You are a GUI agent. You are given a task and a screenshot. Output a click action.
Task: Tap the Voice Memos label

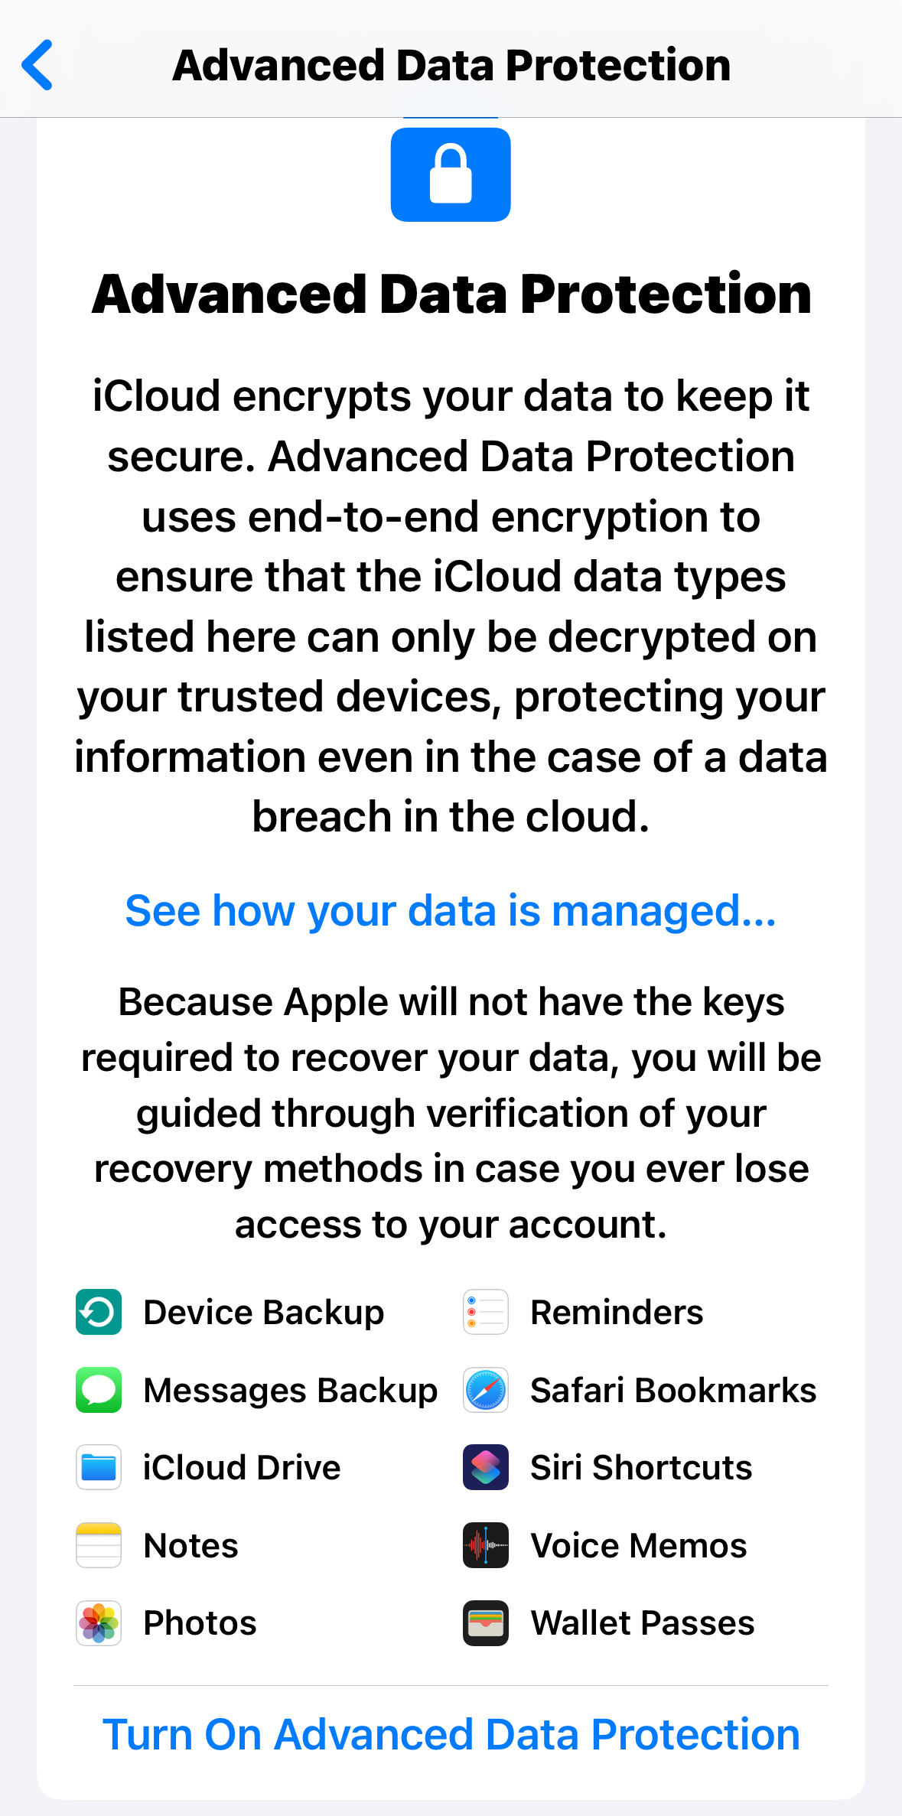pos(639,1545)
